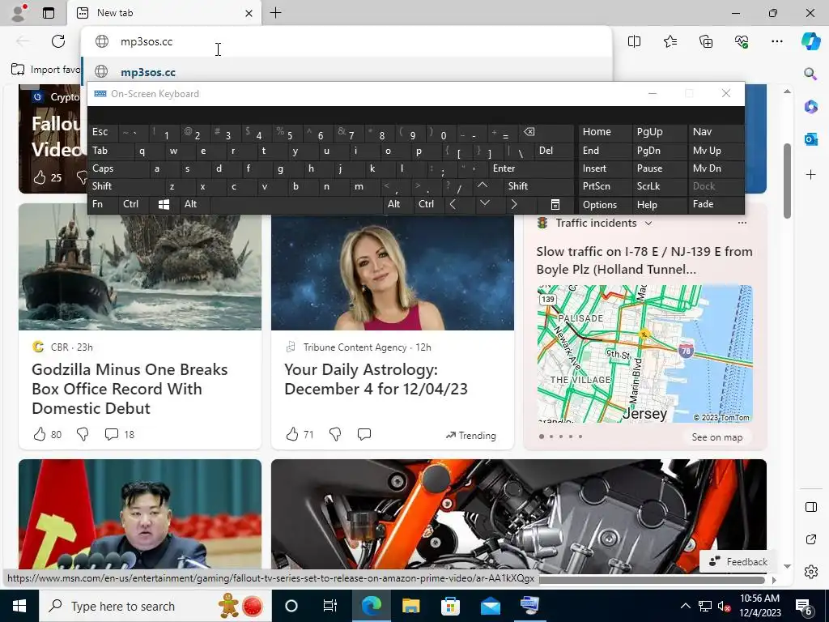Viewport: 829px width, 622px height.
Task: Click the Windows key on On-Screen Keyboard
Action: pyautogui.click(x=164, y=205)
